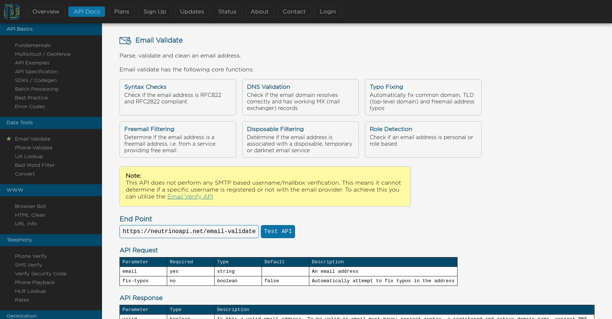This screenshot has height=319, width=612.
Task: Click the Geolocation section header
Action: pos(51,315)
